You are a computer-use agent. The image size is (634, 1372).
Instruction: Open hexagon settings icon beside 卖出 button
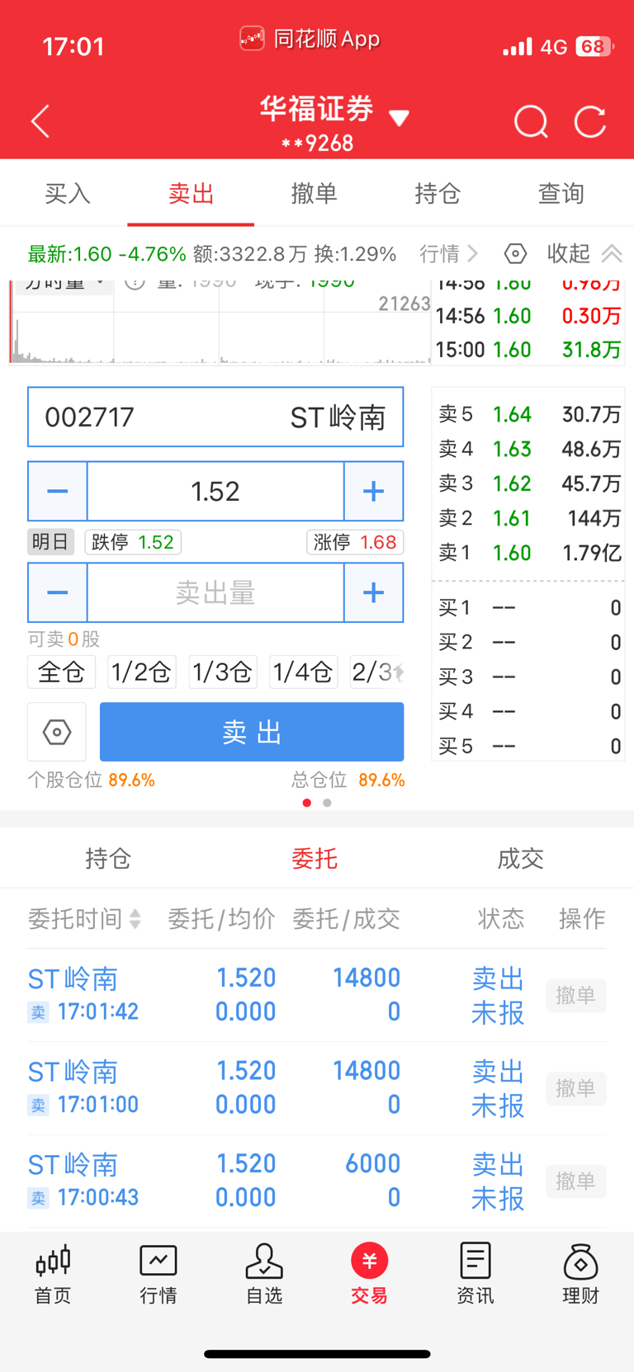(57, 732)
